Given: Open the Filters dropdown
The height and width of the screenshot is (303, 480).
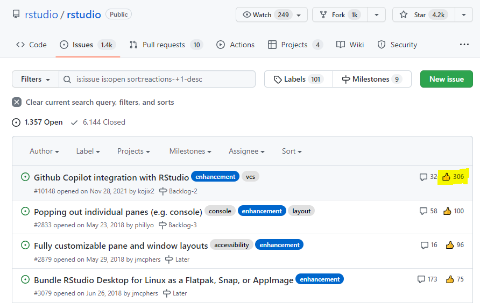Looking at the screenshot, I should tap(36, 79).
